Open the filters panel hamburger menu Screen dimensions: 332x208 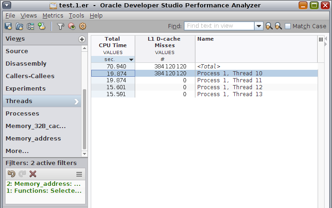tap(79, 174)
